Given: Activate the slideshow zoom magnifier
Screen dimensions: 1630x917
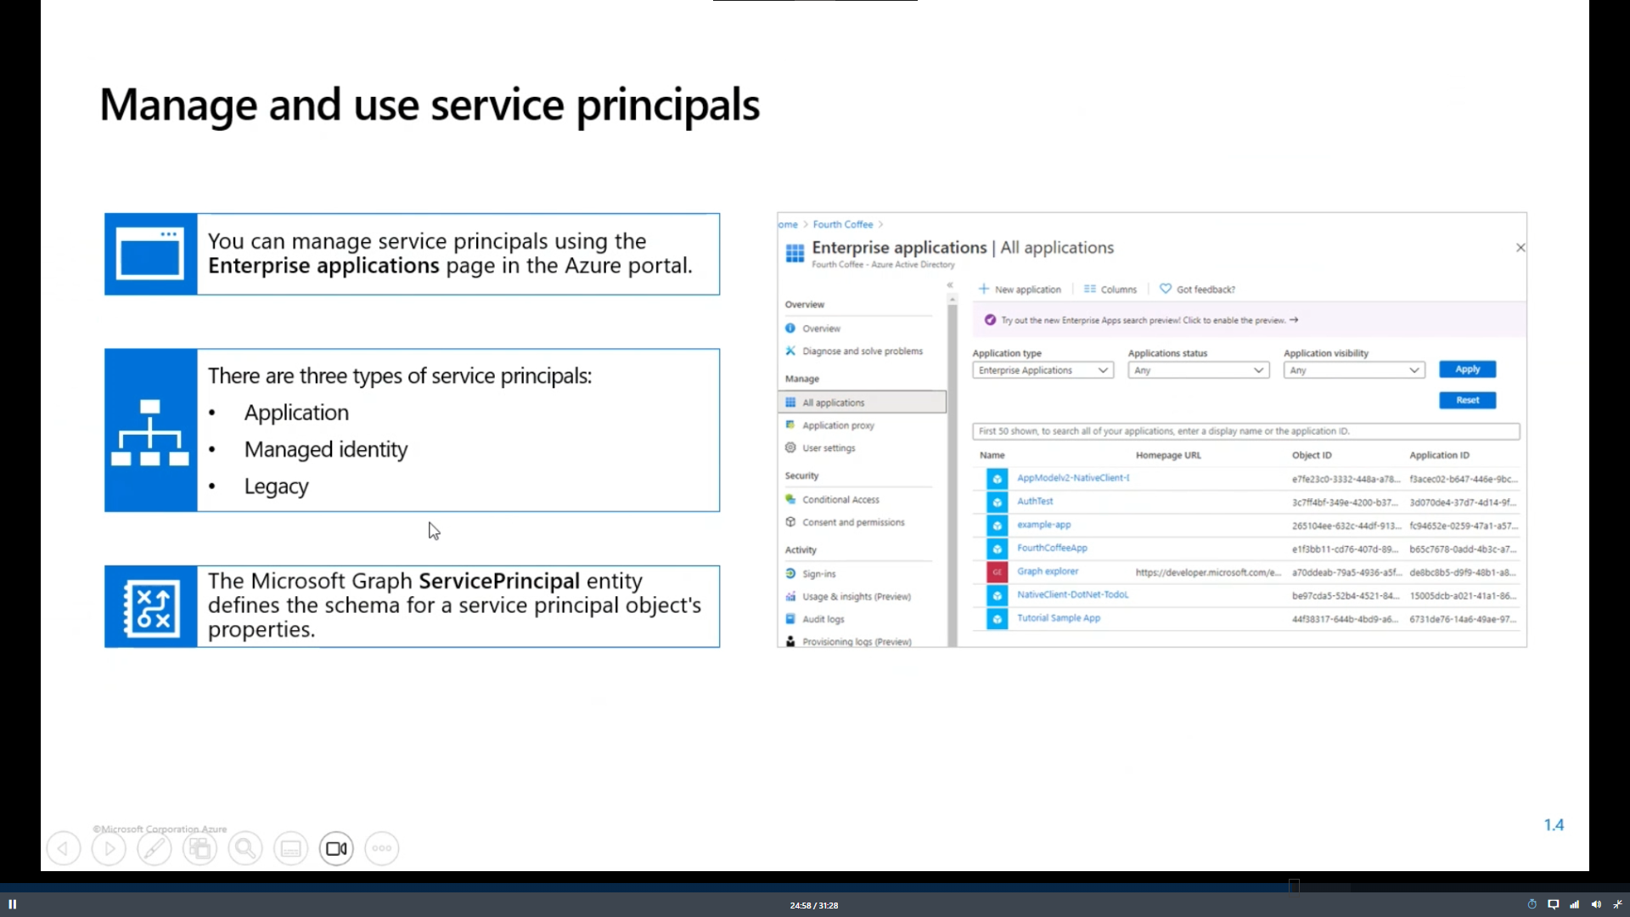Looking at the screenshot, I should (245, 848).
